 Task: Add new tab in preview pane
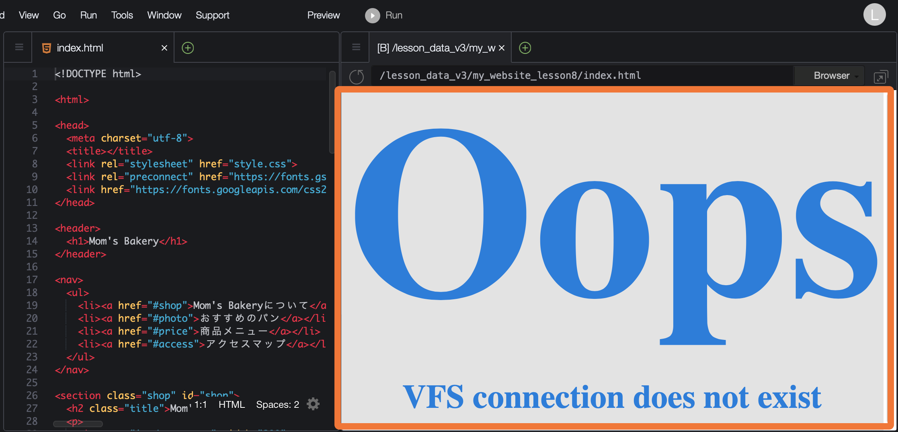click(525, 48)
